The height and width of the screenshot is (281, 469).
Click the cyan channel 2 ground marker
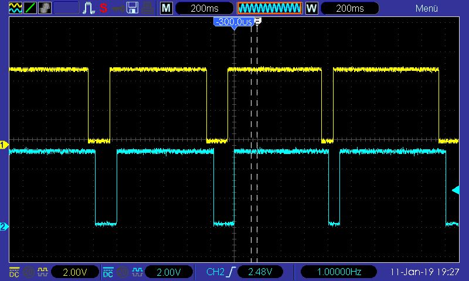4,227
